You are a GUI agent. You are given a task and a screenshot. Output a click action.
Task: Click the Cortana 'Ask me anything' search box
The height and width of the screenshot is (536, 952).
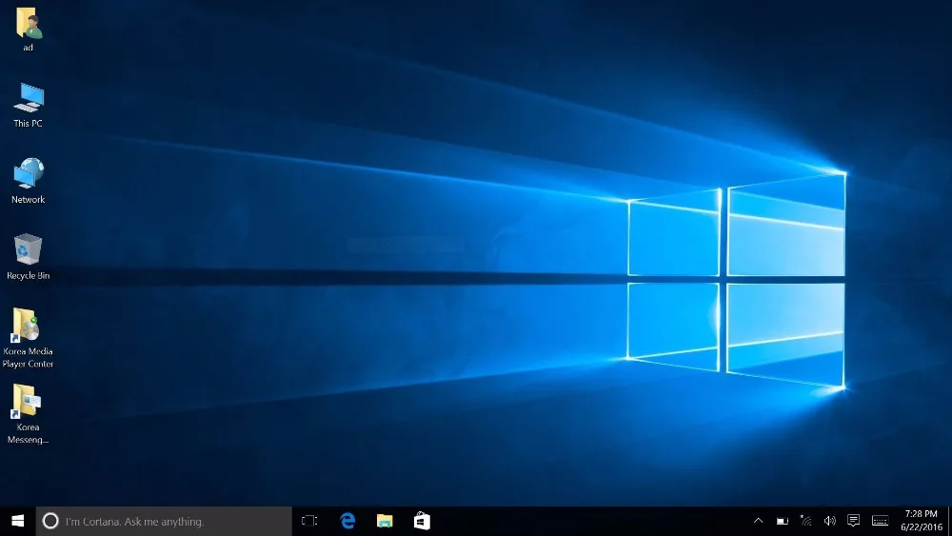[x=164, y=521]
